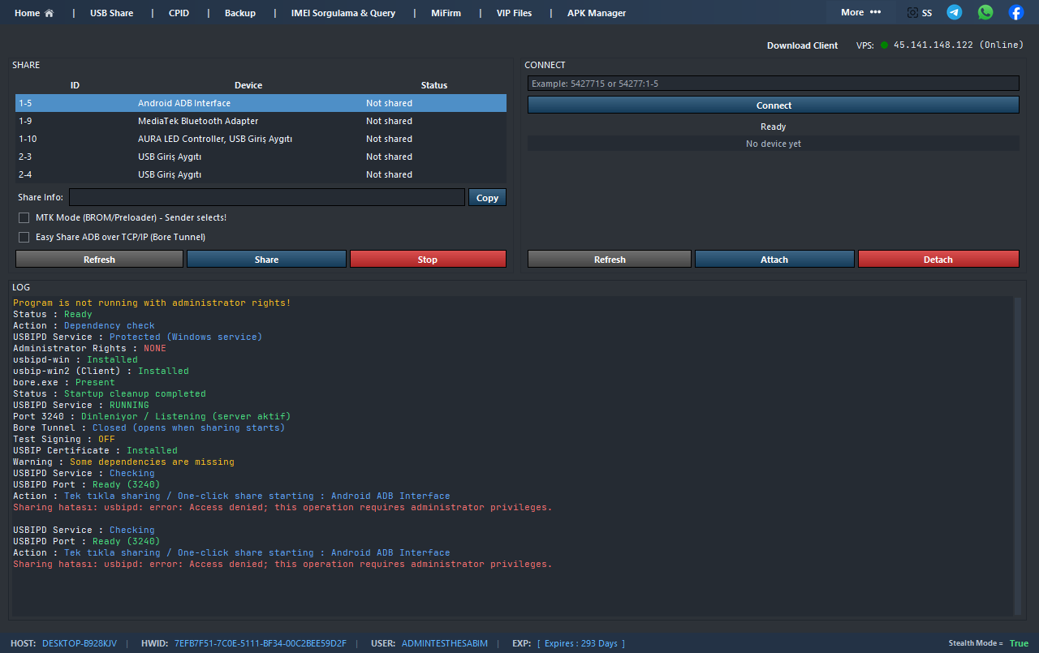Viewport: 1039px width, 653px height.
Task: Switch to the APK Manager tab
Action: click(596, 13)
